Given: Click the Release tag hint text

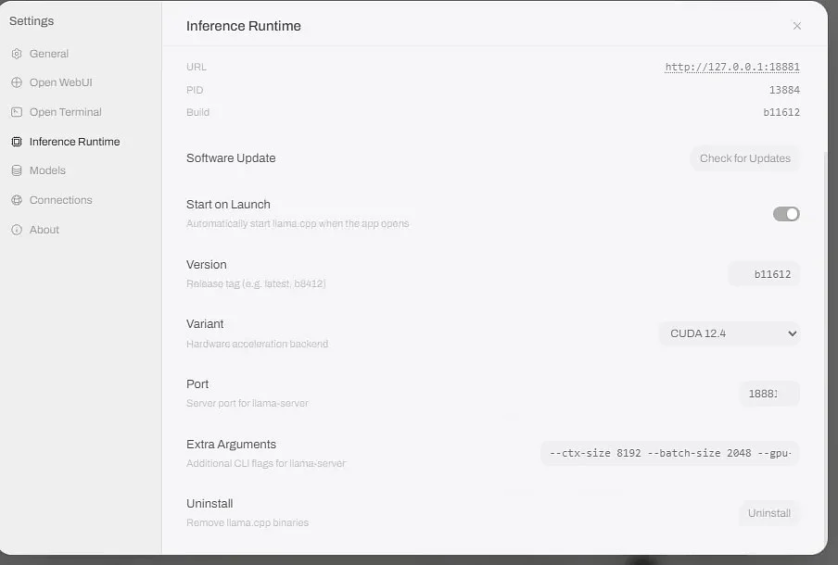Looking at the screenshot, I should click(256, 283).
